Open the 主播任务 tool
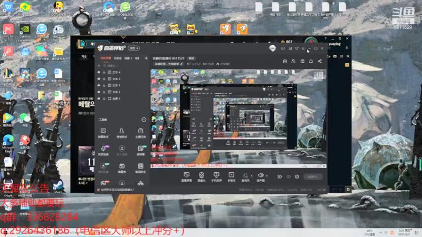422x237 pixels. (x=140, y=133)
